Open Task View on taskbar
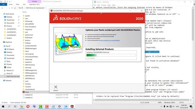Viewport: 195px width, 109px height. click(15, 106)
